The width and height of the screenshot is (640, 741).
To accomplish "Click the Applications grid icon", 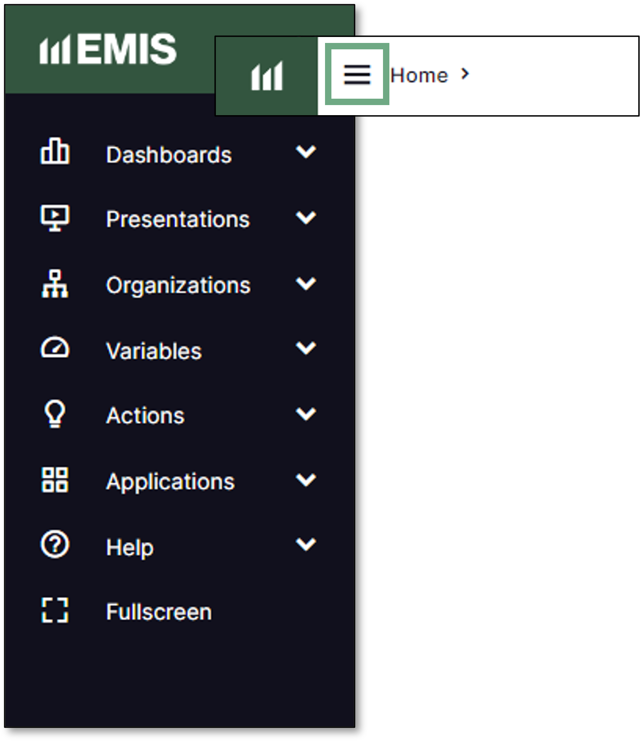I will pyautogui.click(x=55, y=480).
